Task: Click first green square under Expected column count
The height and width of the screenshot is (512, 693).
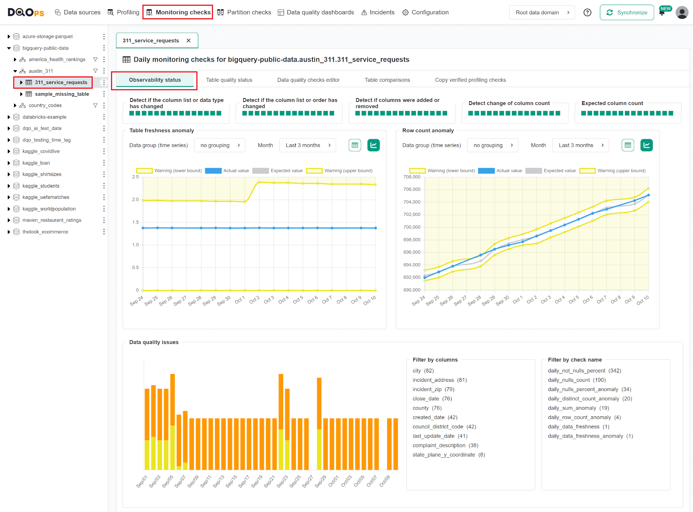Action: click(x=584, y=113)
